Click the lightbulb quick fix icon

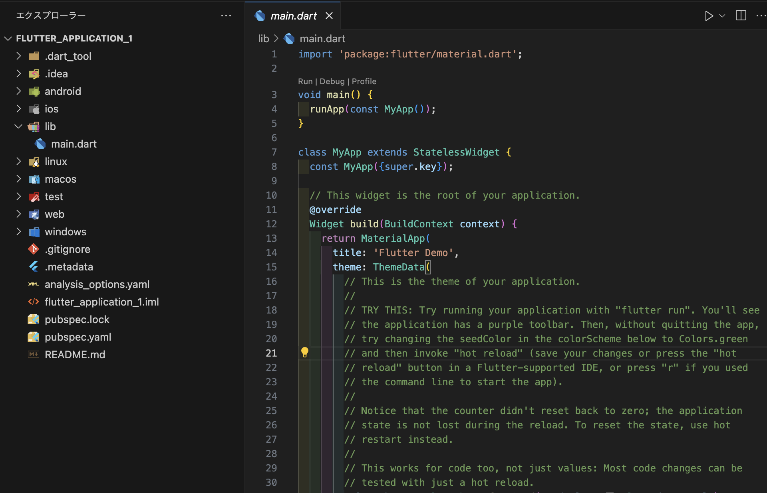click(305, 353)
